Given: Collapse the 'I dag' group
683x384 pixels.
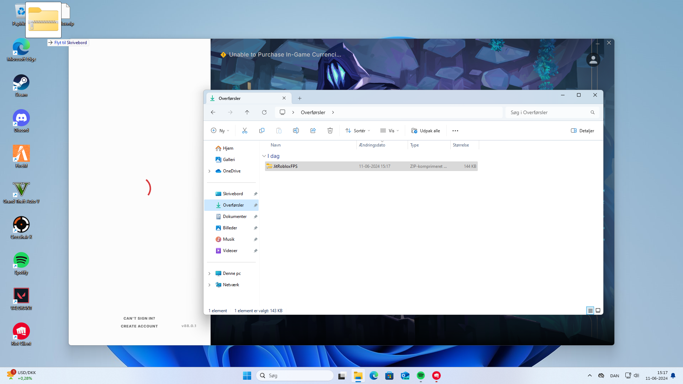Looking at the screenshot, I should click(264, 156).
